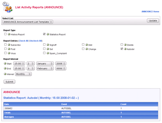Image resolution: width=162 pixels, height=123 pixels.
Task: Click the help icon beside Start field
Action: [x=5, y=64]
